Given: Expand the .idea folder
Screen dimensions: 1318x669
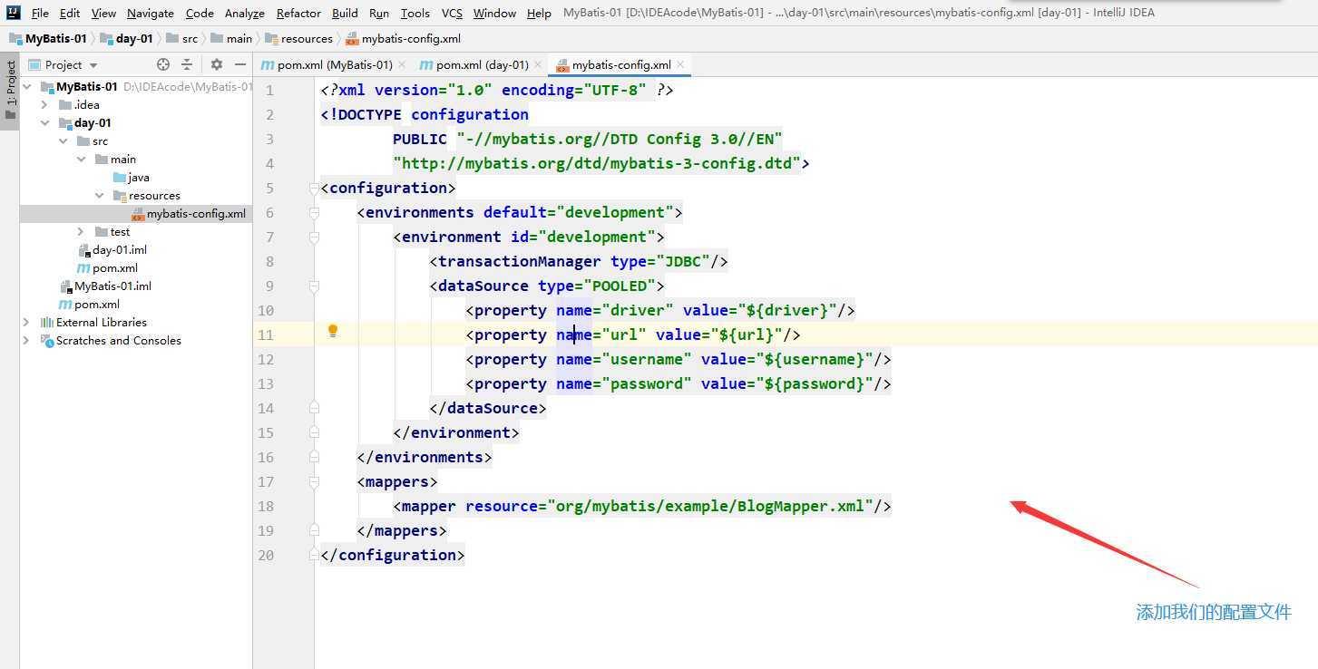Looking at the screenshot, I should (44, 105).
